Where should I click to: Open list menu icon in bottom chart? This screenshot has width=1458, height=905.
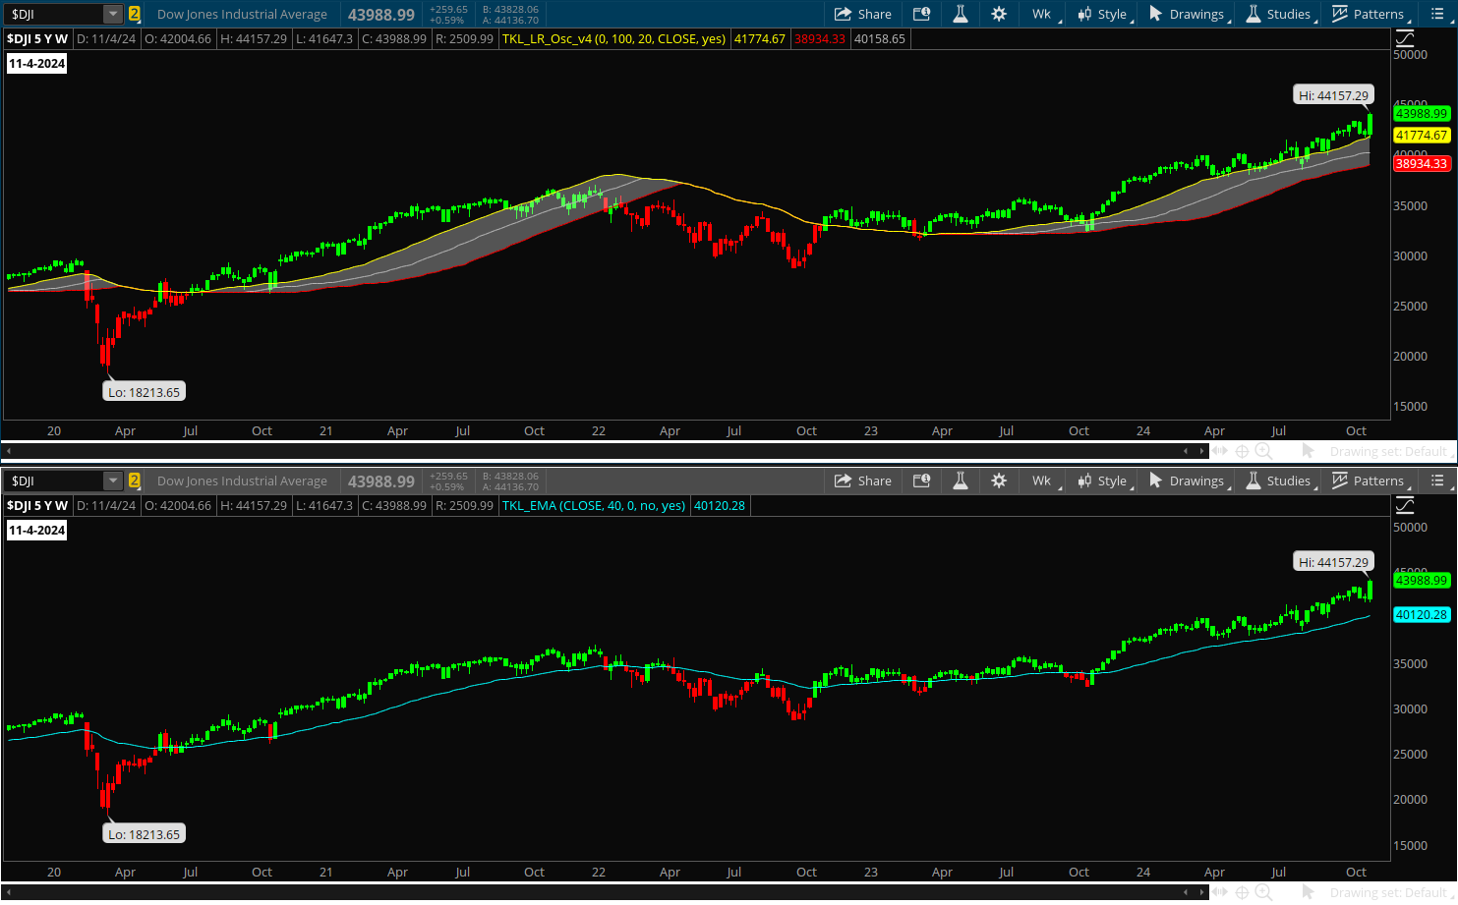[x=1437, y=481]
